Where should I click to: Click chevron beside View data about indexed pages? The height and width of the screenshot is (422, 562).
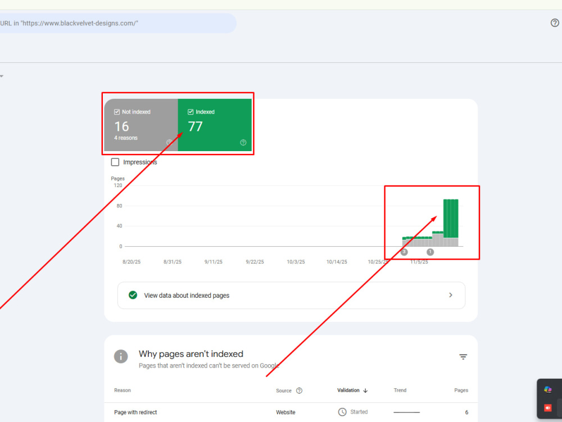tap(451, 295)
